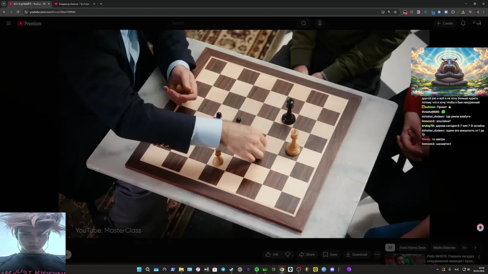Image resolution: width=488 pixels, height=274 pixels.
Task: Open the zoom level indicator
Action: click(389, 12)
